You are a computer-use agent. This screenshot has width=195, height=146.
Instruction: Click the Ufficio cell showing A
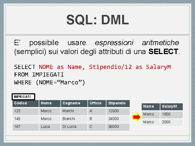(x=97, y=111)
